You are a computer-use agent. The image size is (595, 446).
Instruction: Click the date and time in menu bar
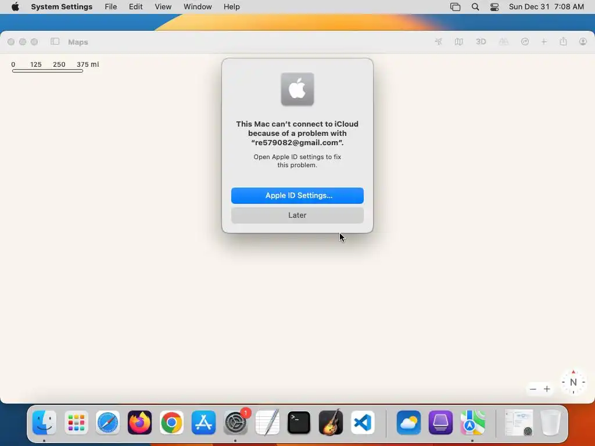click(x=546, y=7)
